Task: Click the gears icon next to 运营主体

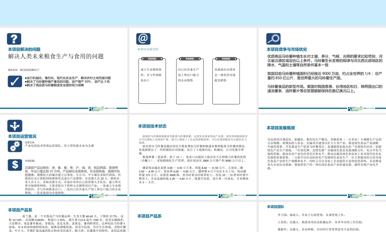Action: coord(14,145)
